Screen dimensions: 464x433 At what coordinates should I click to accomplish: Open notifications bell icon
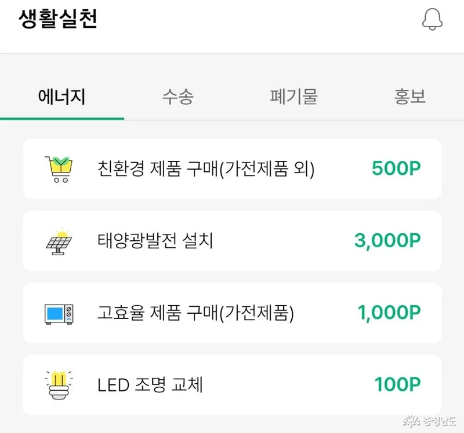[x=432, y=20]
